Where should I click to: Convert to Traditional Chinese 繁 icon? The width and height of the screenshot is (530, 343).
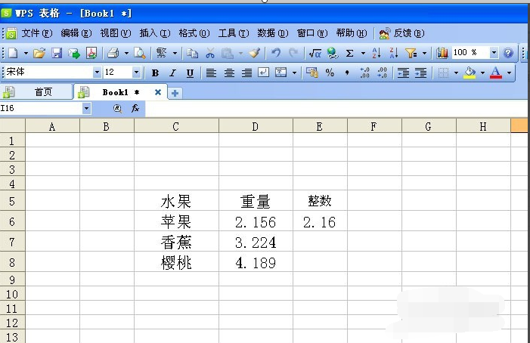click(x=162, y=53)
